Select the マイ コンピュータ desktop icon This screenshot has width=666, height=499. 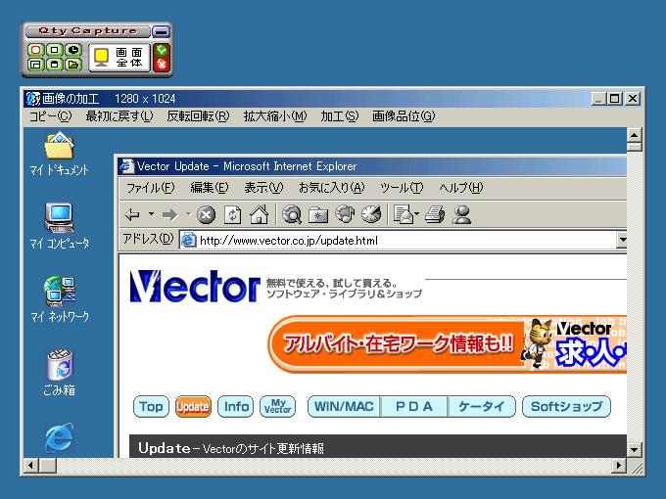point(60,226)
